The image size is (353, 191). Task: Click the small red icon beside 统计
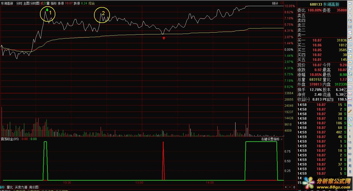[x=282, y=3]
